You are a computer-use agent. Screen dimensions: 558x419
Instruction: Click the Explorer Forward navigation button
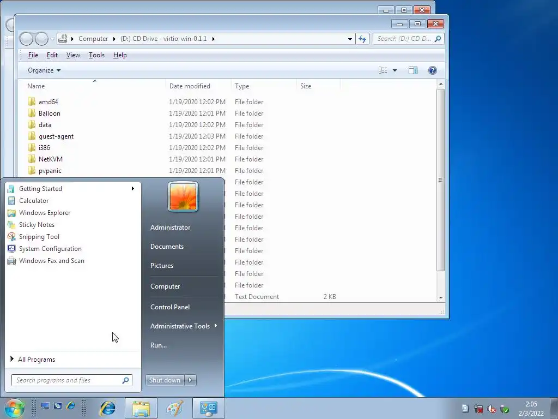tap(41, 39)
